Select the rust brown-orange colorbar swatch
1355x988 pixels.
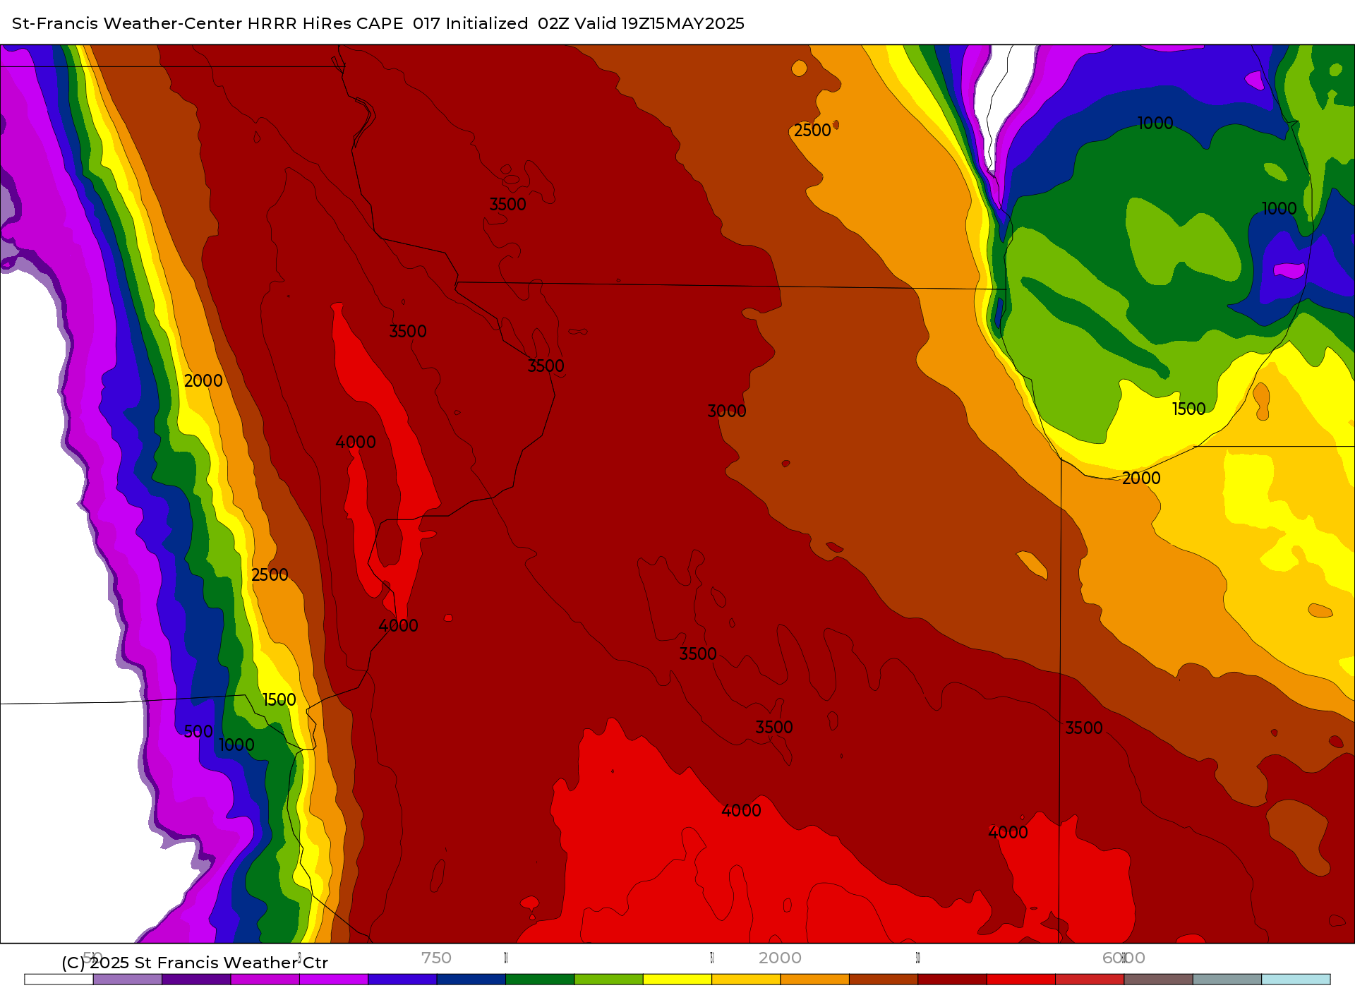coord(884,980)
